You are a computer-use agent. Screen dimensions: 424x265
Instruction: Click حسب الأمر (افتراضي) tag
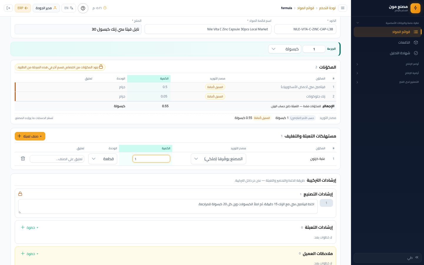point(303,118)
